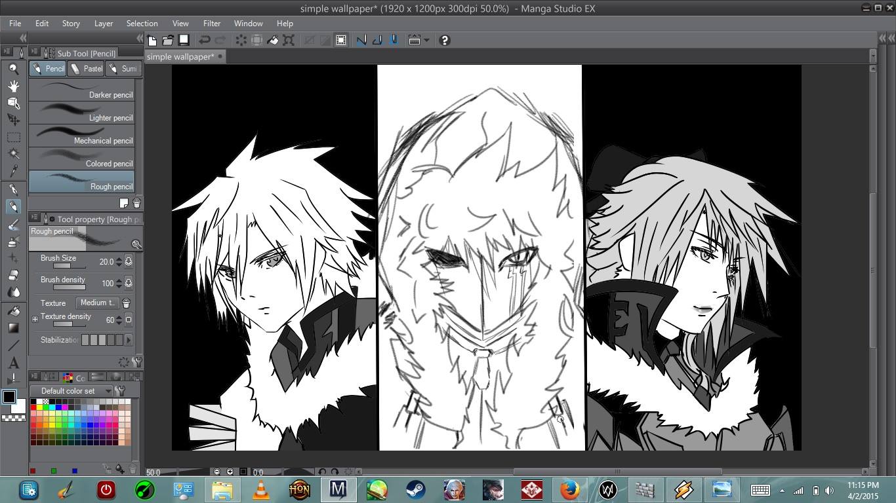Select the Move layer tool

coord(13,120)
